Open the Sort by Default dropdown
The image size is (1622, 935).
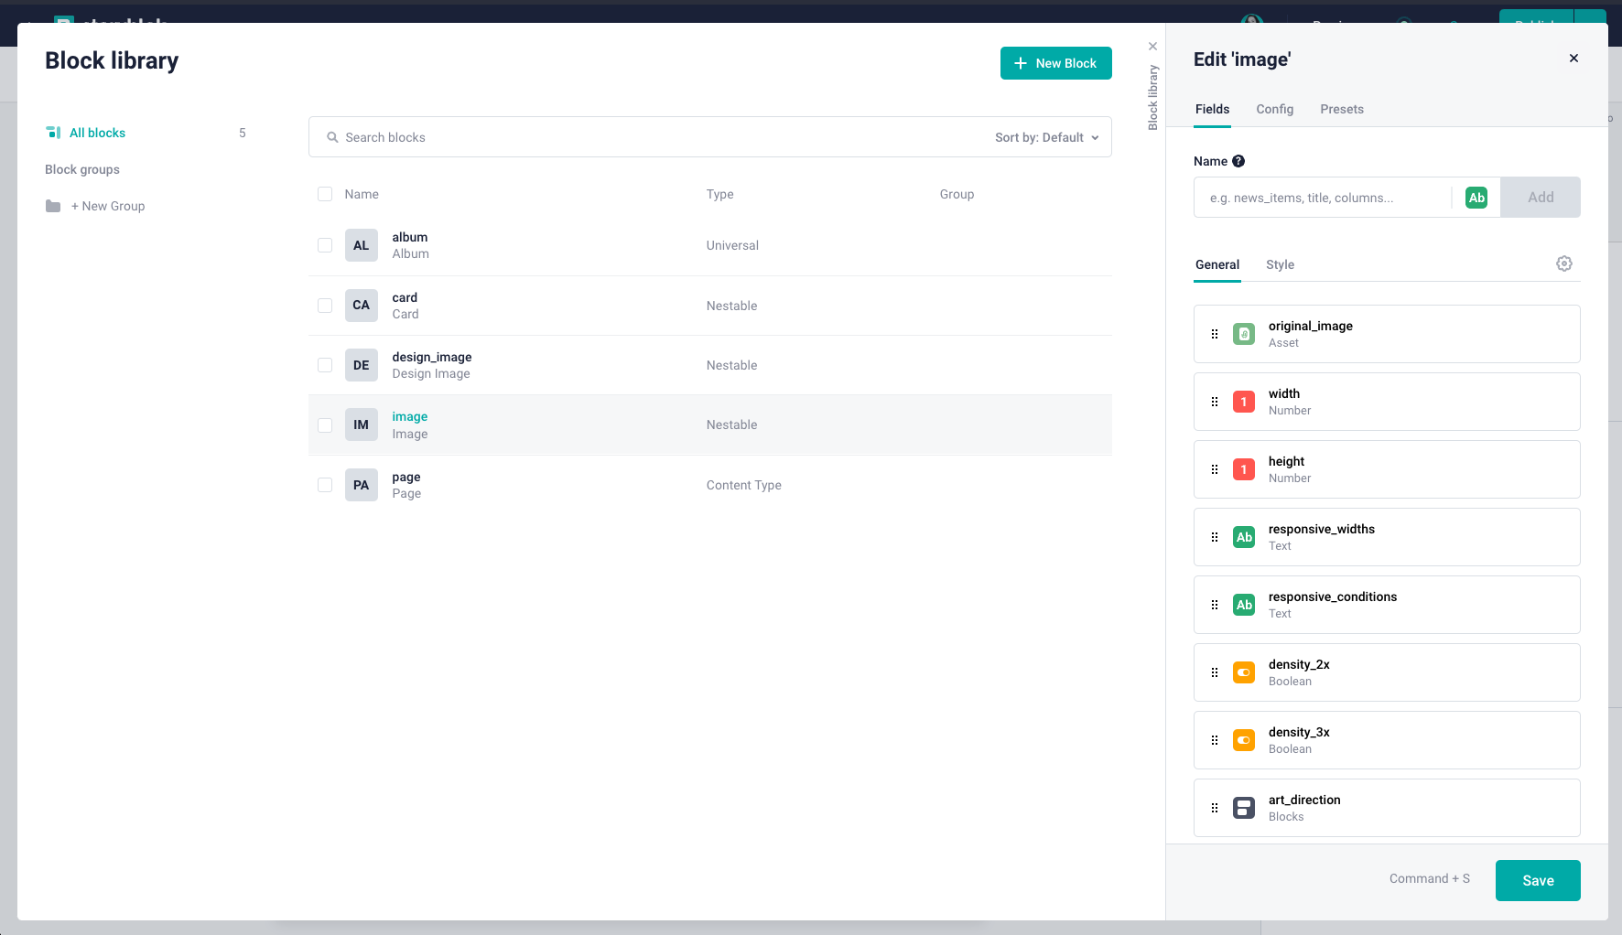(x=1046, y=137)
